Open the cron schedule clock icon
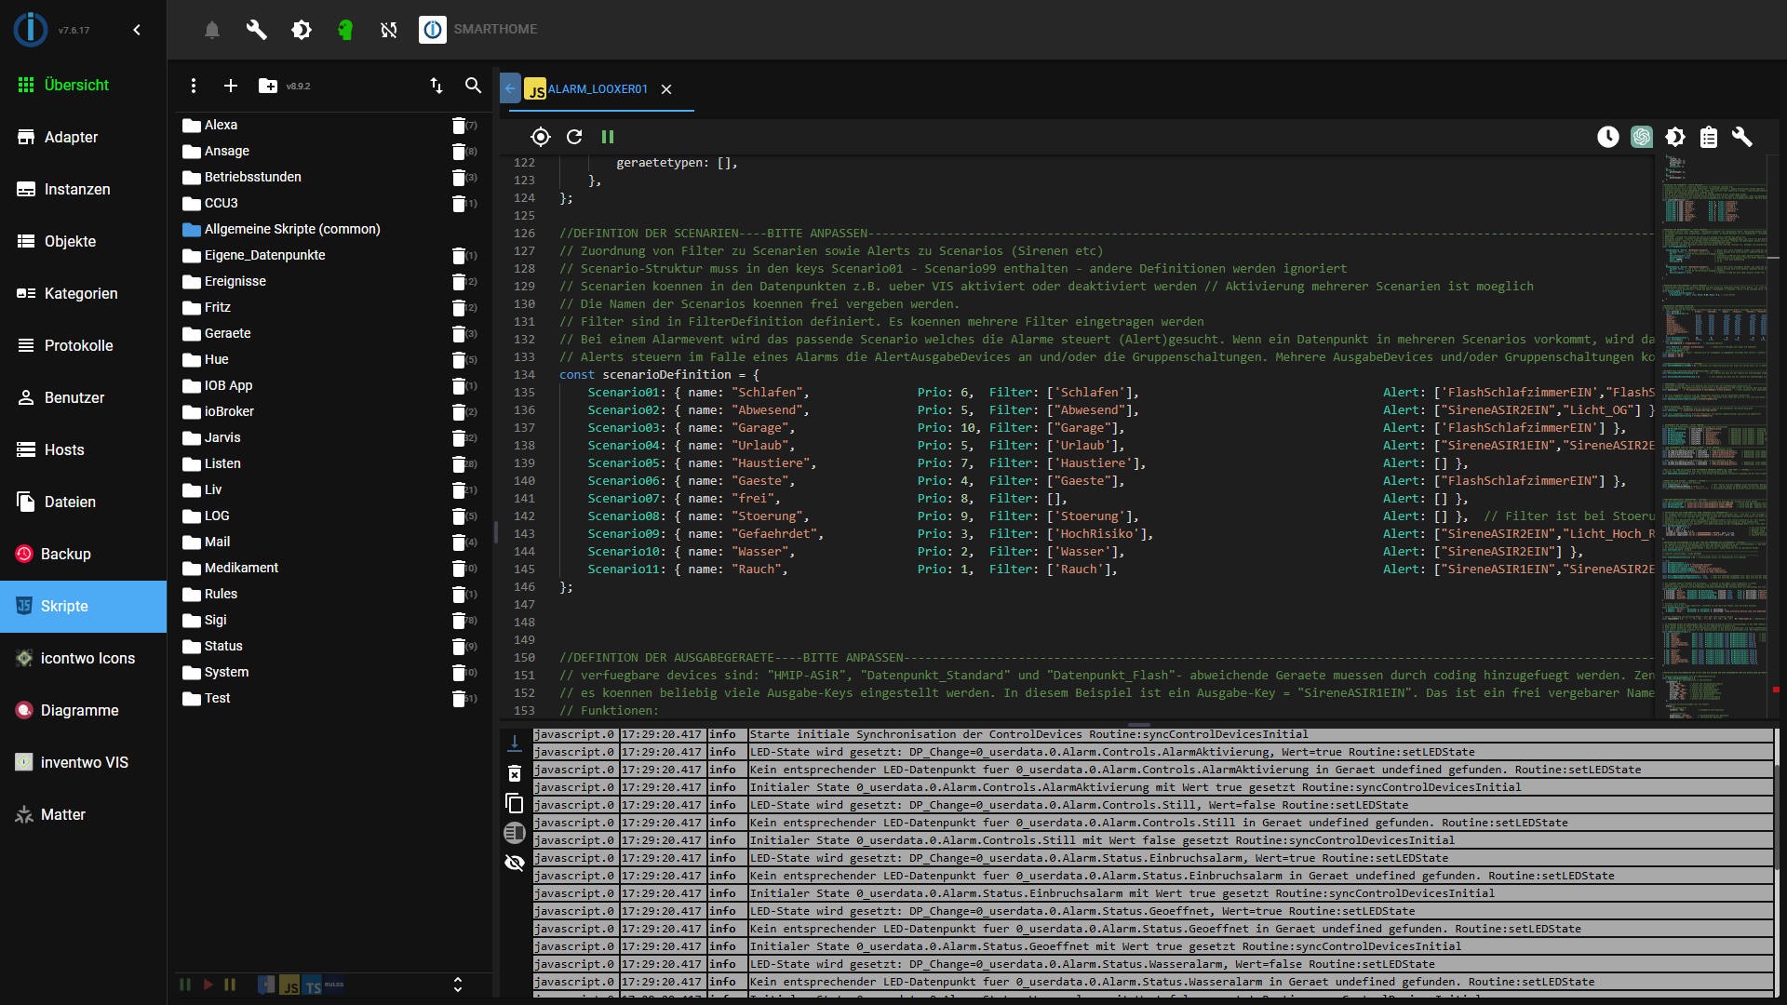Screen dimensions: 1787x1005 1607,138
